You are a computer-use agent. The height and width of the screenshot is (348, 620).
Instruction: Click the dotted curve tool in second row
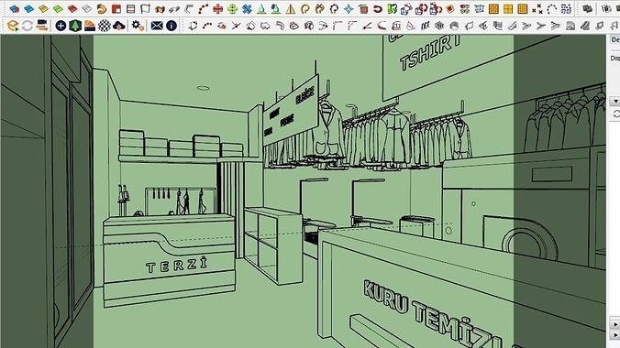point(207,26)
